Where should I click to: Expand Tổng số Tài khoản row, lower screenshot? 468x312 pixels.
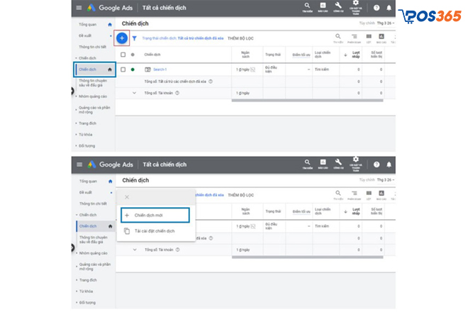(135, 250)
